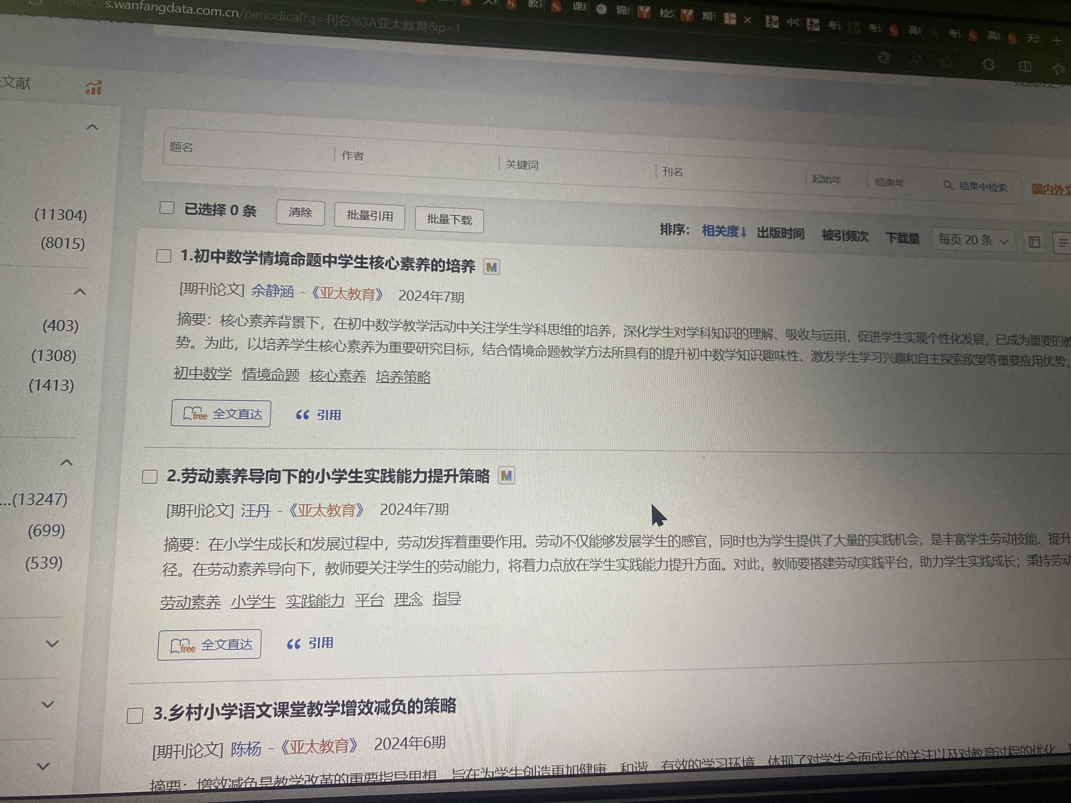Click the orange statistics chart icon
This screenshot has height=803, width=1071.
click(93, 88)
